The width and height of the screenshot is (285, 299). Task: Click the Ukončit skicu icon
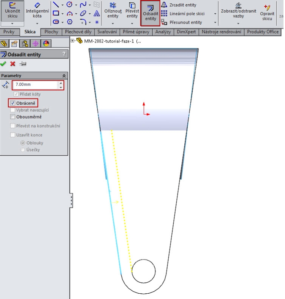point(13,11)
